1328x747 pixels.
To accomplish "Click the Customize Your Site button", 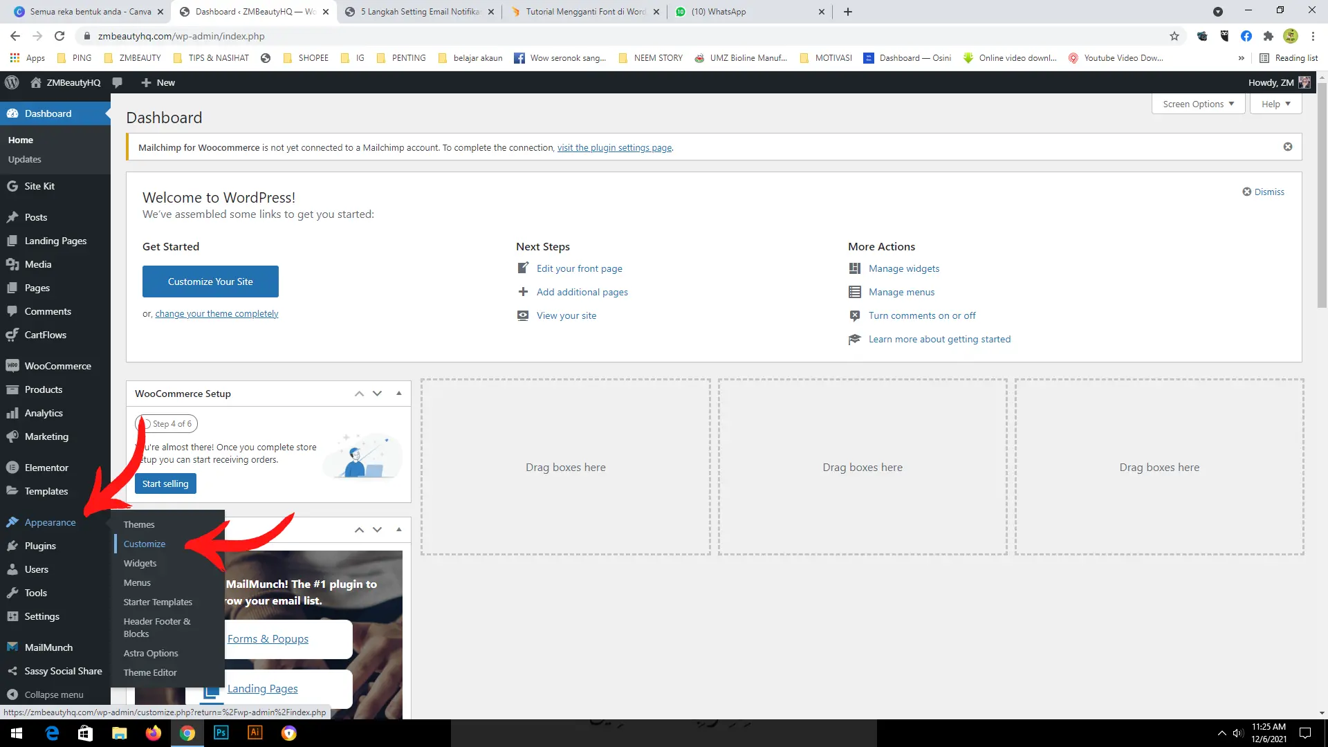I will point(210,282).
